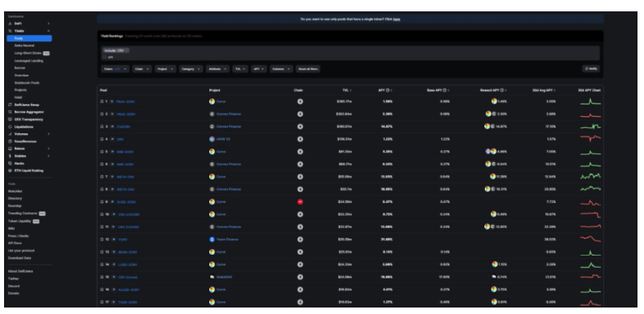Click the Reward APY info icon
644x314 pixels.
point(502,90)
